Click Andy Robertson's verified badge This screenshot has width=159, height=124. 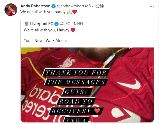(x=54, y=6)
